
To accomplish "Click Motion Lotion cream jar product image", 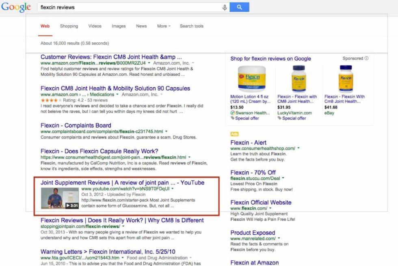I will 251,79.
